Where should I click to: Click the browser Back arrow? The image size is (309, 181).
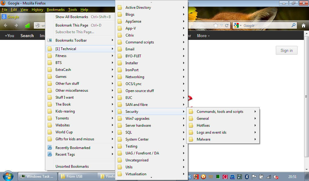[5, 25]
